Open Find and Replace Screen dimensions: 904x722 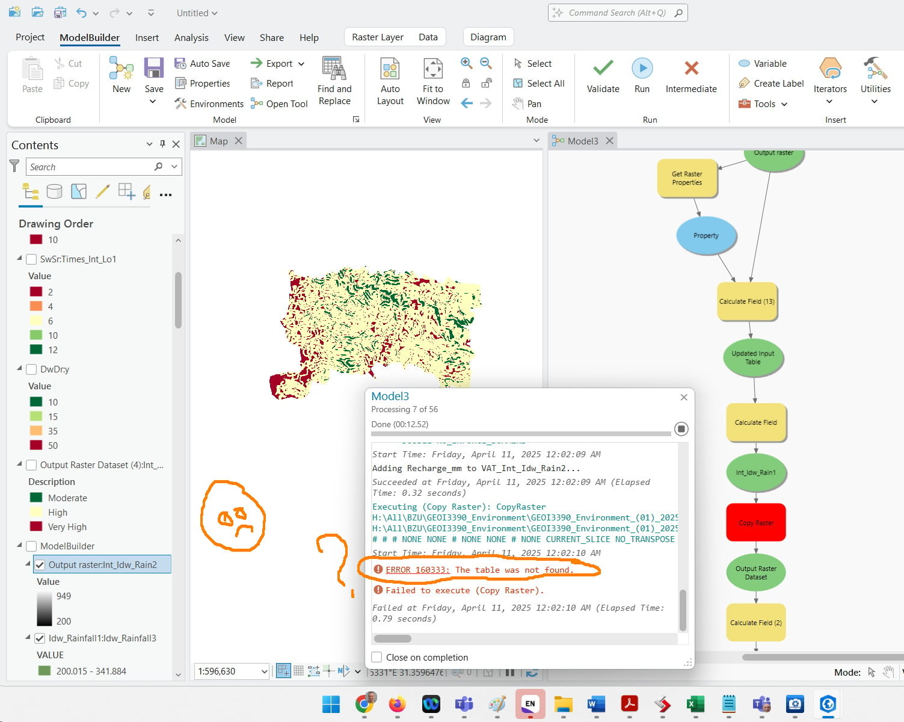334,81
